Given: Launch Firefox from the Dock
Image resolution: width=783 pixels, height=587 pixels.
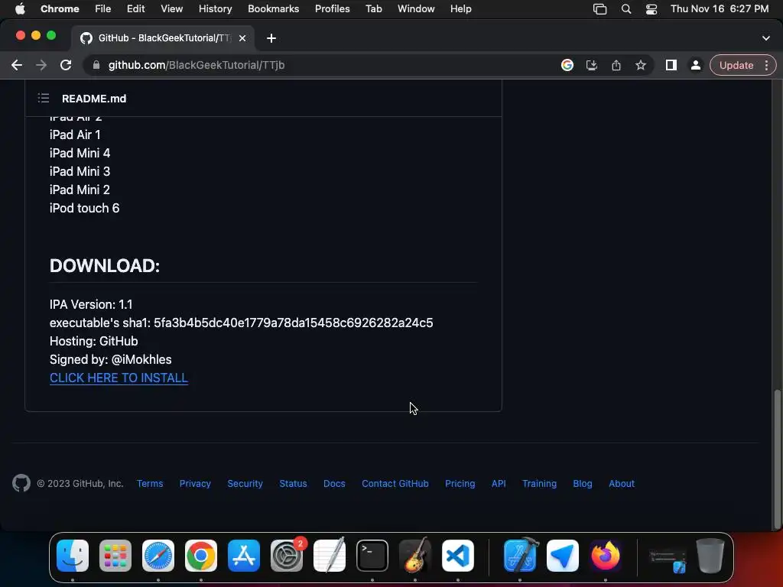Looking at the screenshot, I should (606, 556).
